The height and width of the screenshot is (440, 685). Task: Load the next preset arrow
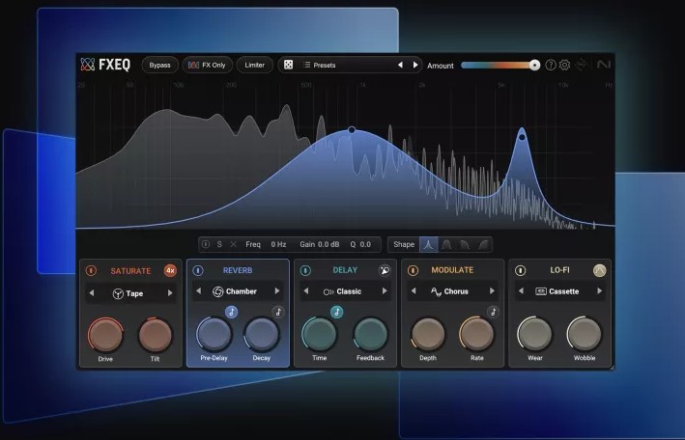415,65
